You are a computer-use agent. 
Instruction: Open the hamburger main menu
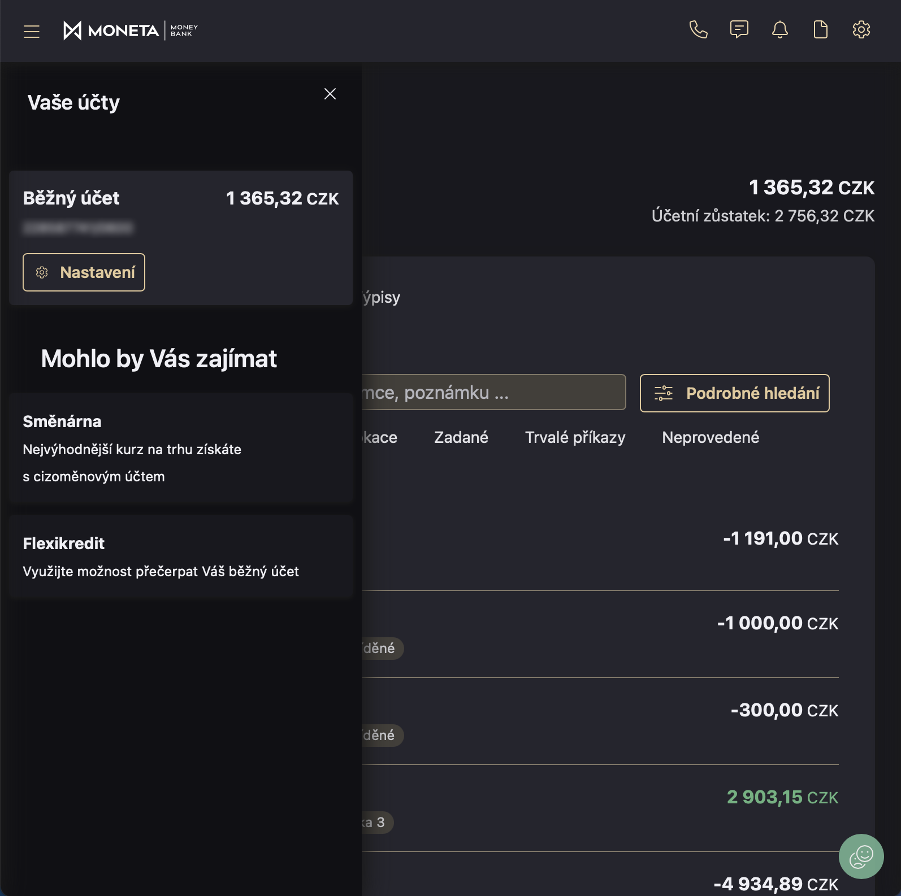[x=32, y=31]
